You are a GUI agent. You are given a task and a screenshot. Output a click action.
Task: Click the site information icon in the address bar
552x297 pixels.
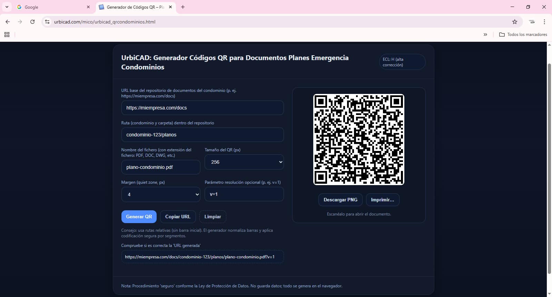[x=47, y=22]
